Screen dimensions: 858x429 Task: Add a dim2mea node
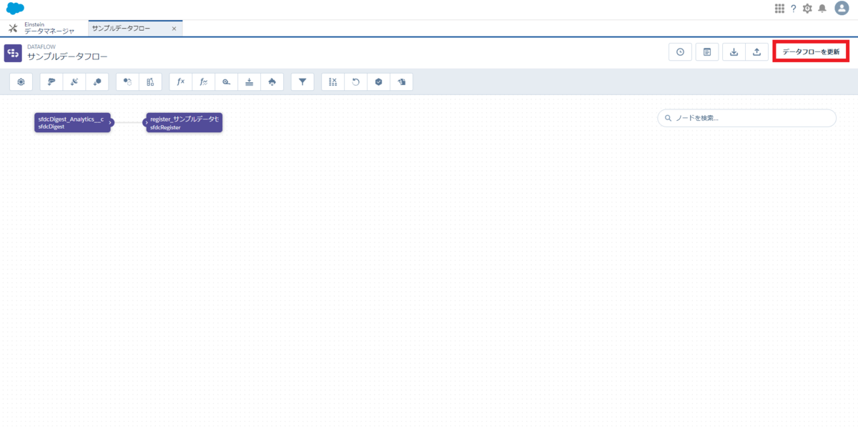227,82
